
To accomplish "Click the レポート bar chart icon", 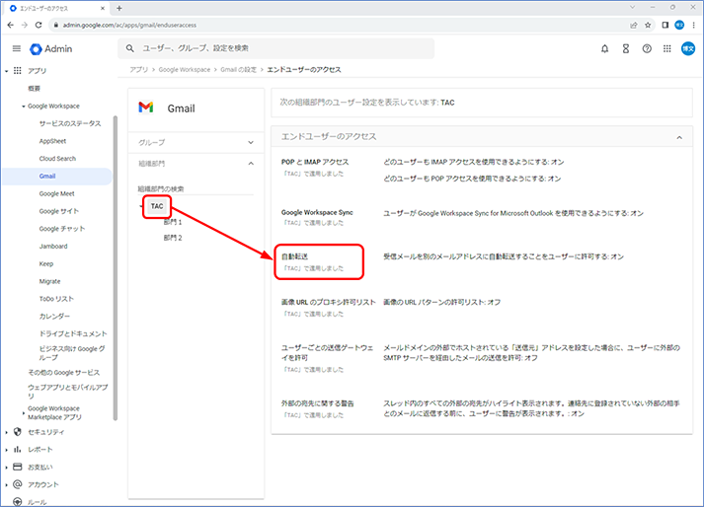I will 18,449.
